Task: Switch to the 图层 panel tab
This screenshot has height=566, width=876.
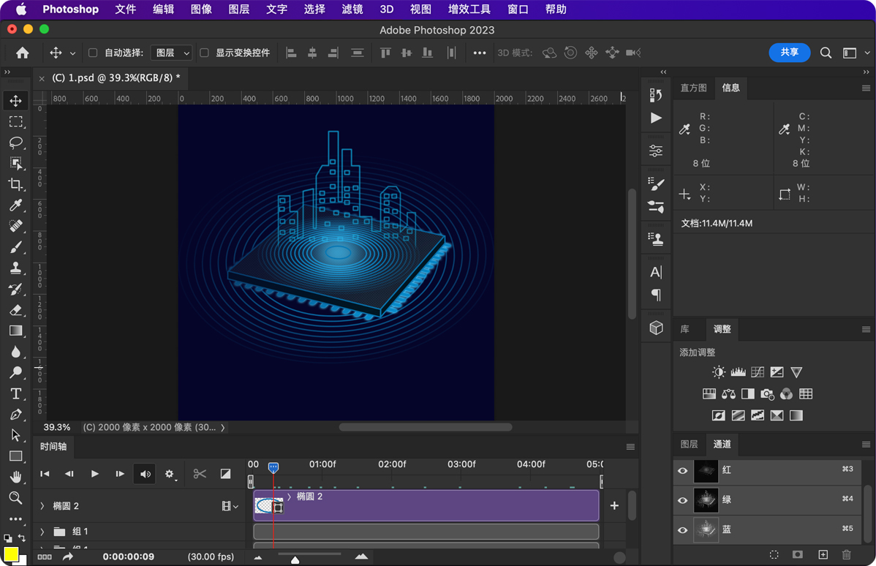Action: [x=689, y=444]
